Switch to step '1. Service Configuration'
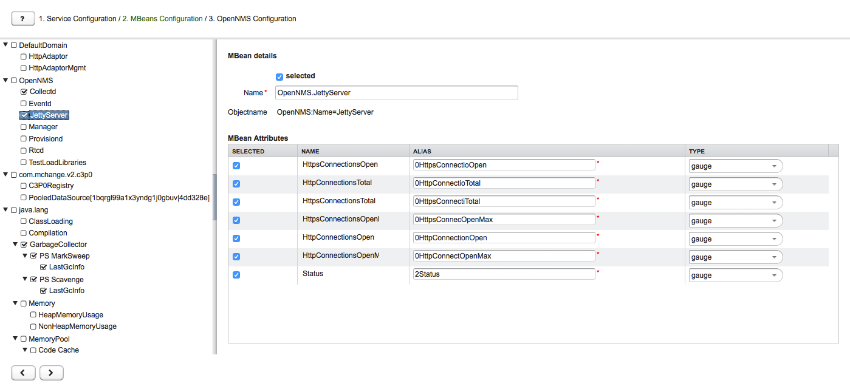The width and height of the screenshot is (850, 392). (75, 18)
